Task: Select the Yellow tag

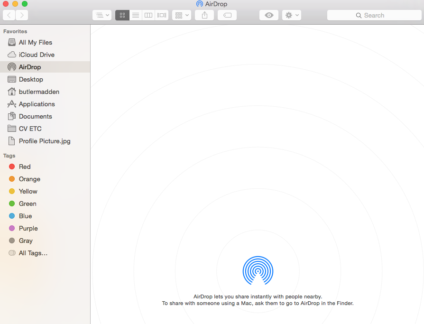Action: point(45,191)
